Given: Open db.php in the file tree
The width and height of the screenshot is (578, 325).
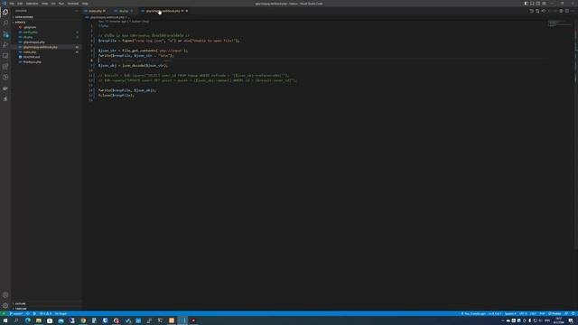Looking at the screenshot, I should pyautogui.click(x=28, y=37).
